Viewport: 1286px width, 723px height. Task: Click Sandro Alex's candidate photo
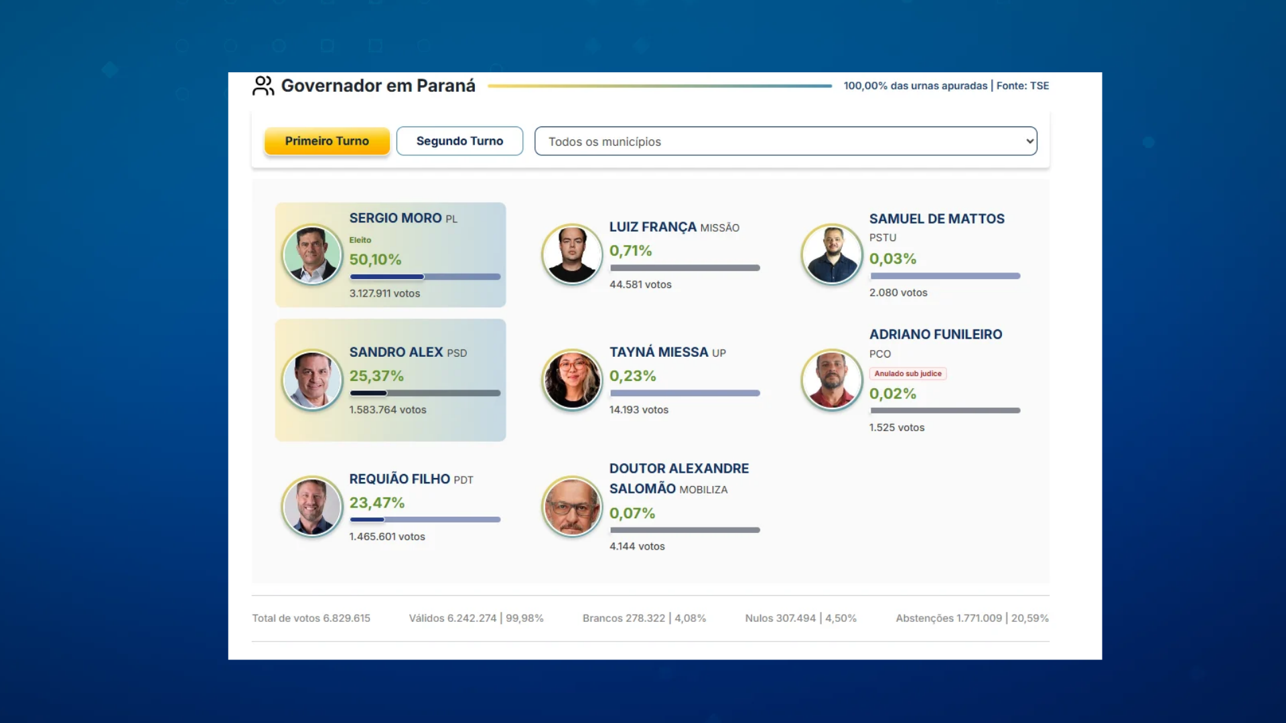[x=312, y=380]
